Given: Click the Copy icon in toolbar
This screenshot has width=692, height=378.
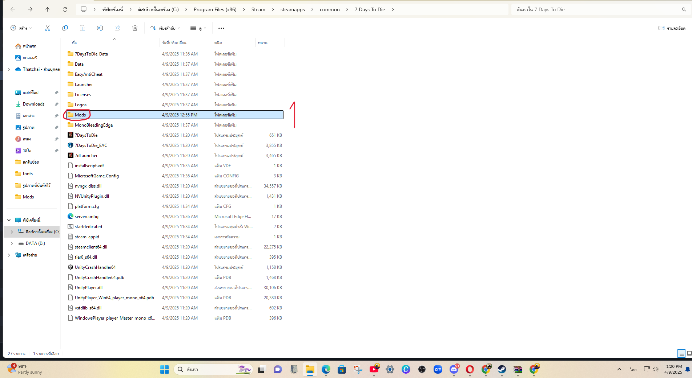Looking at the screenshot, I should pos(65,28).
